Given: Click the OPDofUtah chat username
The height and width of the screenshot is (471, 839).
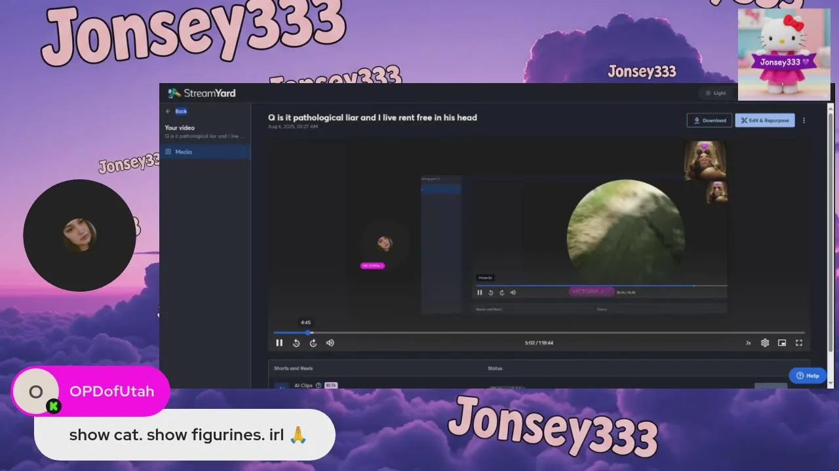Looking at the screenshot, I should [x=112, y=391].
